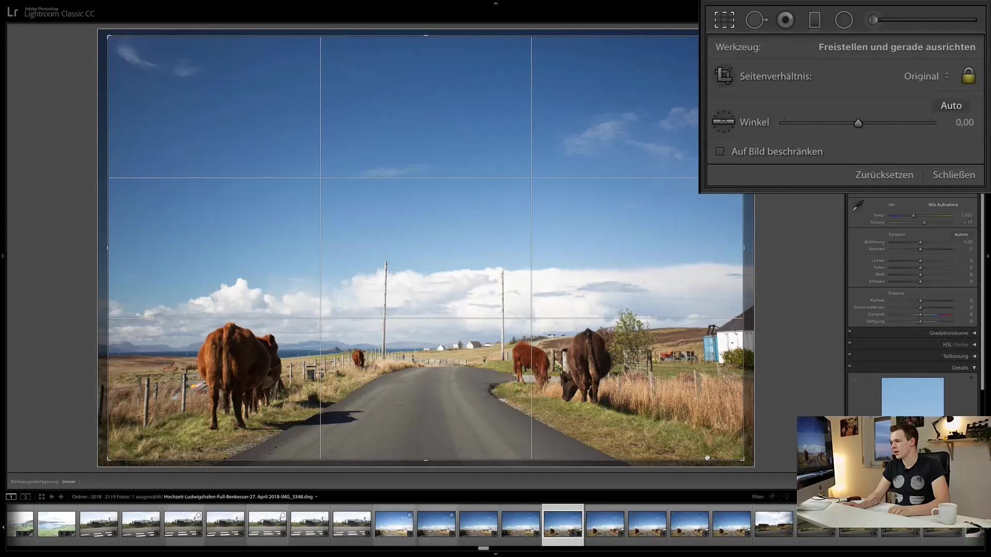Viewport: 991px width, 557px height.
Task: Pick the Straighten (Winkel) level tool icon
Action: click(x=723, y=122)
